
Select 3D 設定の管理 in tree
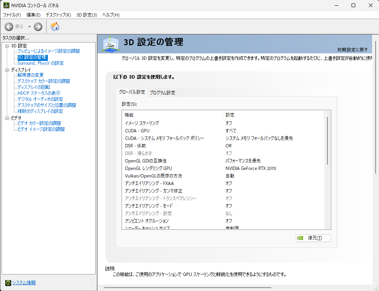[x=32, y=57]
